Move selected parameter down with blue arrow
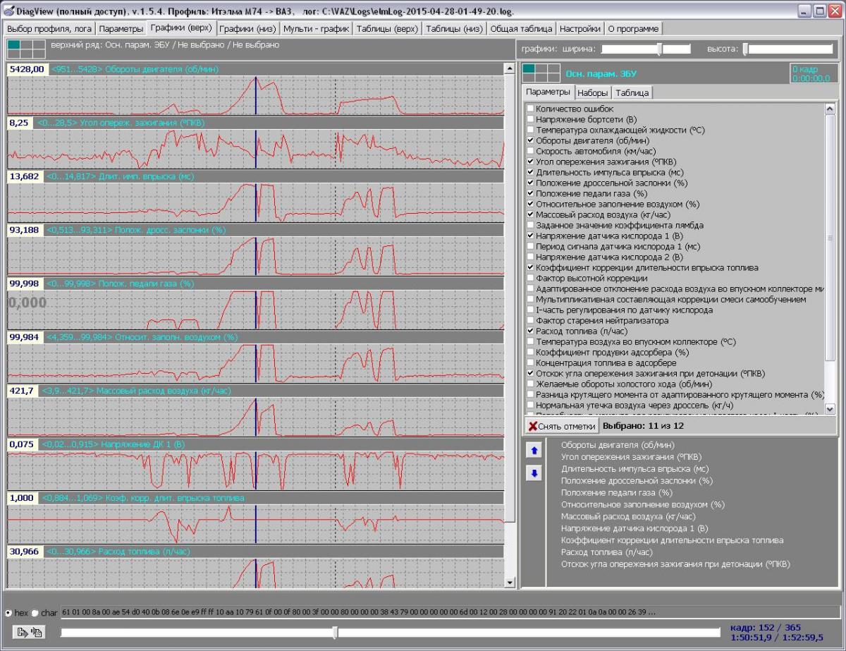This screenshot has height=651, width=846. (534, 474)
